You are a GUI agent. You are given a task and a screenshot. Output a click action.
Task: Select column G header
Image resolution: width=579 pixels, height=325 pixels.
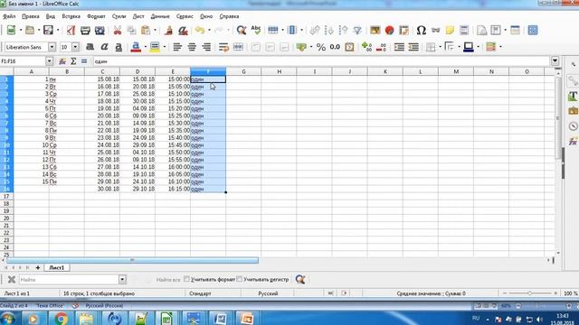[243, 71]
